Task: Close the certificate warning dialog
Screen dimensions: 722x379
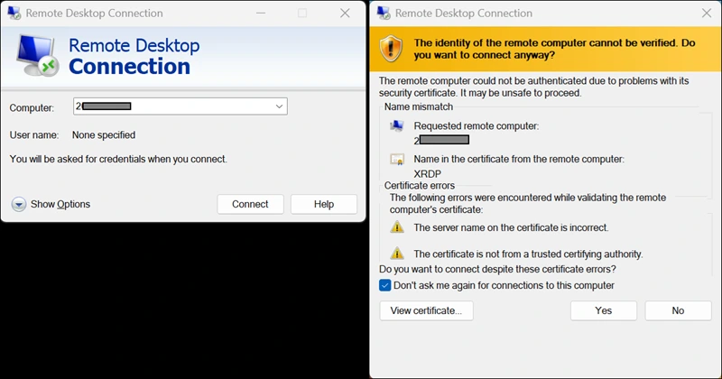Action: click(x=707, y=13)
